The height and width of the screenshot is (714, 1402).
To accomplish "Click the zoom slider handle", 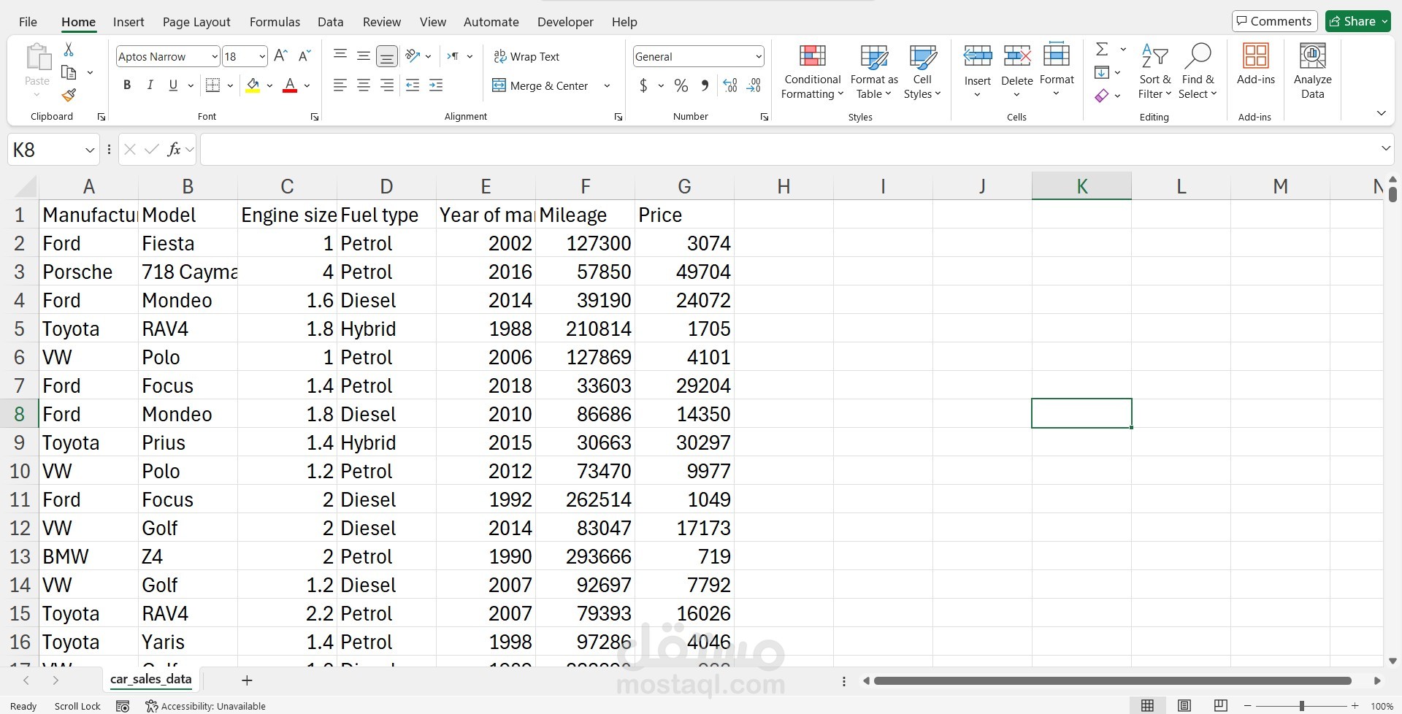I will (x=1301, y=706).
